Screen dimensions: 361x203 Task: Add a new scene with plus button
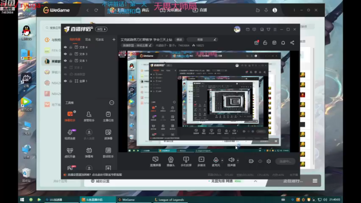[x=114, y=40]
